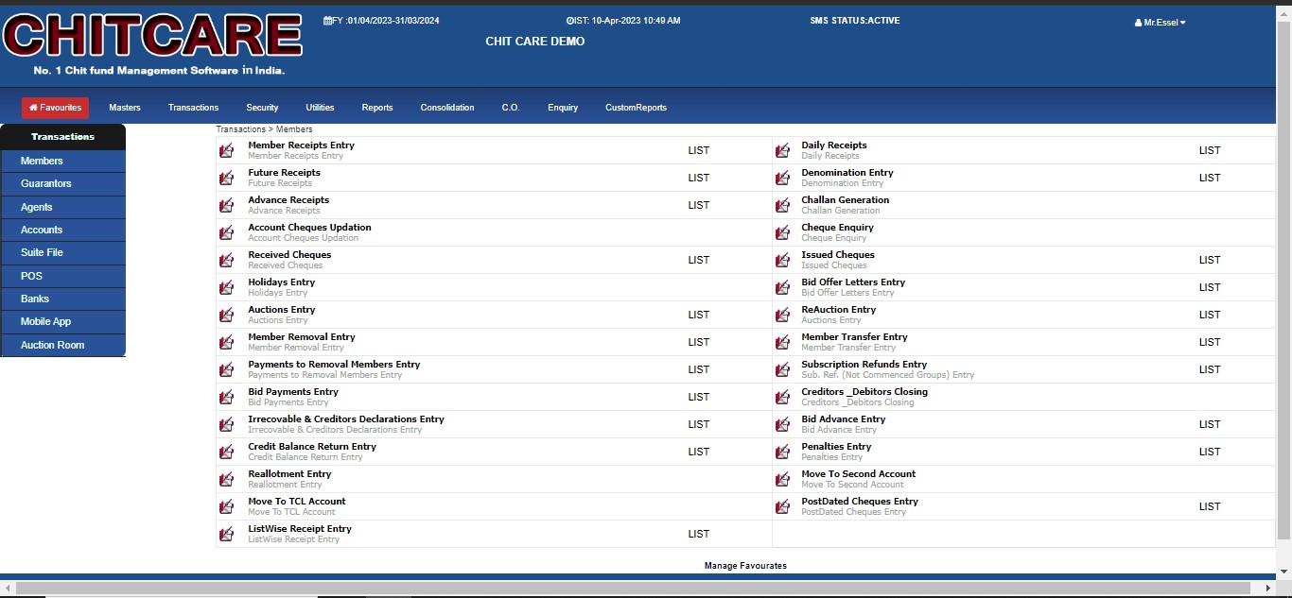The height and width of the screenshot is (598, 1292).
Task: Select Auction Room in the sidebar
Action: click(x=53, y=345)
